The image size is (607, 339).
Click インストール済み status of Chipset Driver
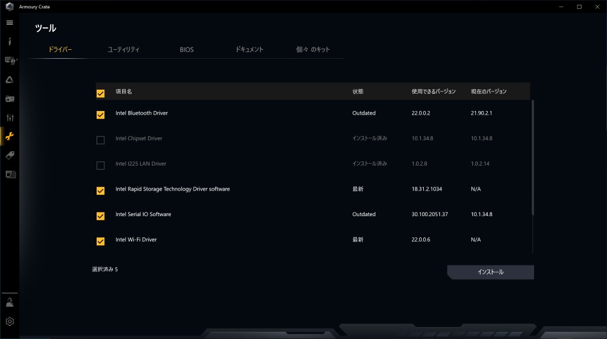369,138
